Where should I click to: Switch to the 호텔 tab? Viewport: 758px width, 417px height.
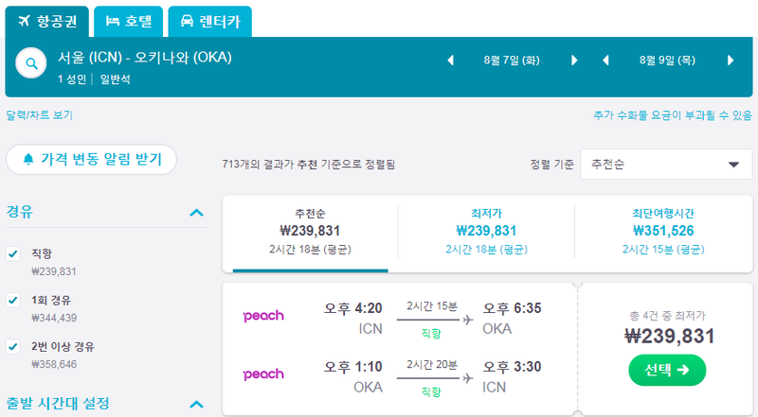[129, 21]
